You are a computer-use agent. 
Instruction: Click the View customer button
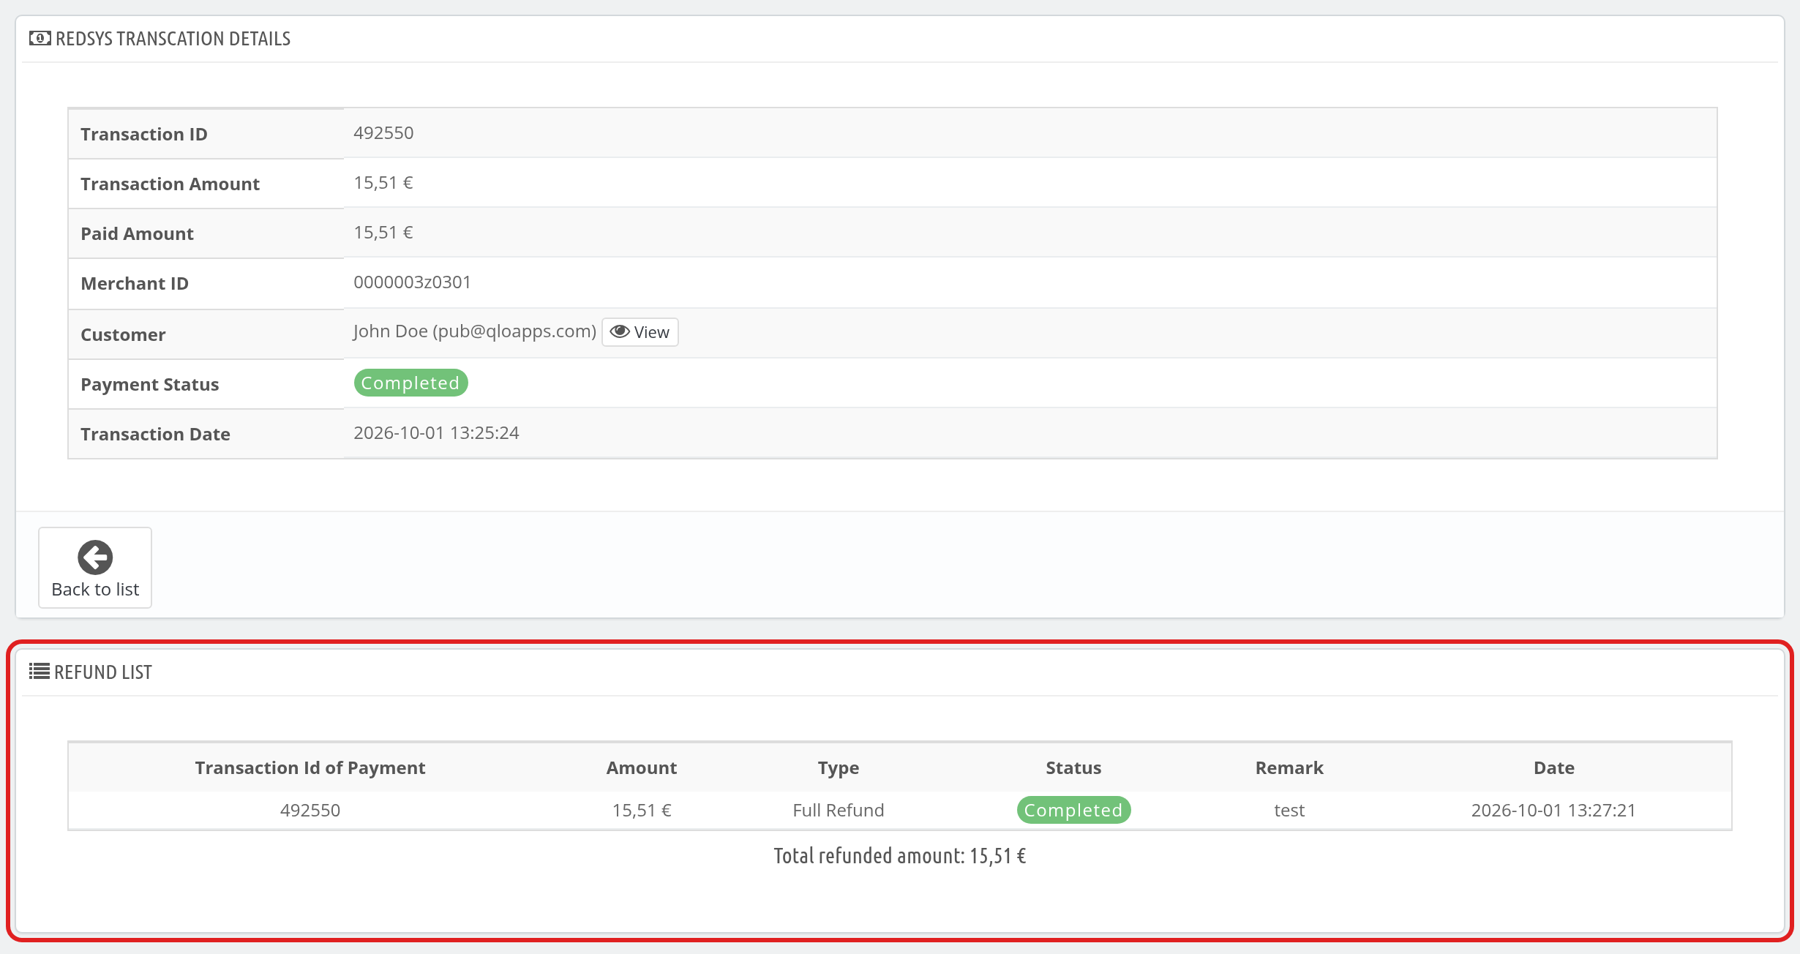pyautogui.click(x=640, y=332)
